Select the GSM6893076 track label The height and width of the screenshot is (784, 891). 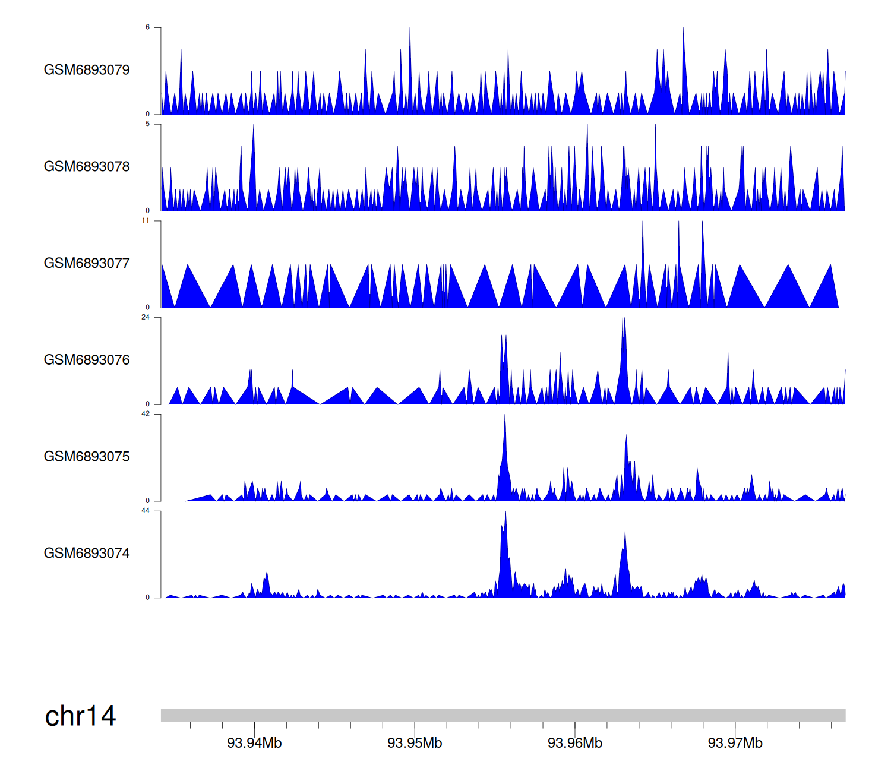[x=87, y=360]
